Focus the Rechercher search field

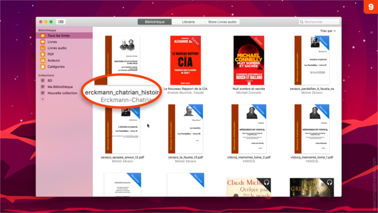[319, 22]
